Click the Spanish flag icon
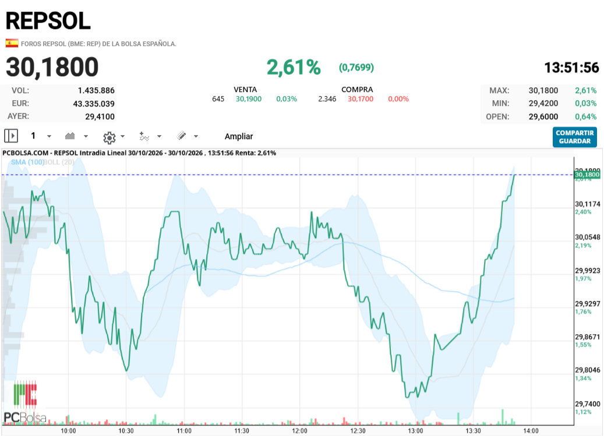 pyautogui.click(x=12, y=43)
